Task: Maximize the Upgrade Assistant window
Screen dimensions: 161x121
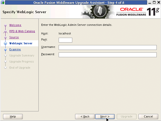Action: click(154, 2)
